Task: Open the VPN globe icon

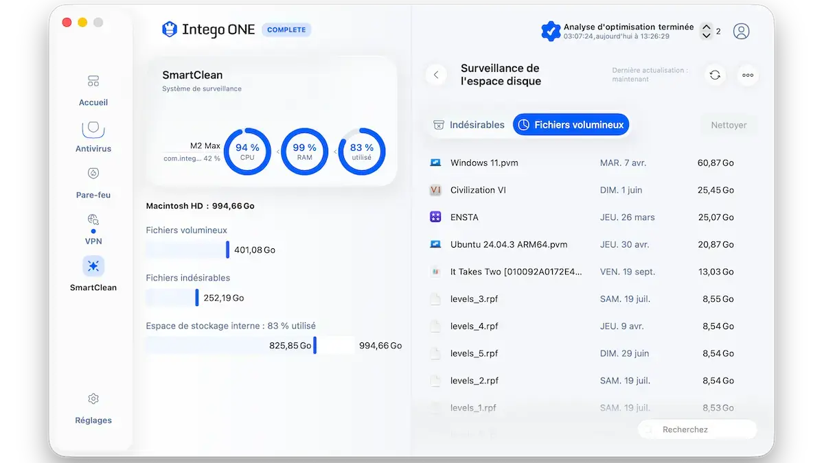Action: point(93,220)
